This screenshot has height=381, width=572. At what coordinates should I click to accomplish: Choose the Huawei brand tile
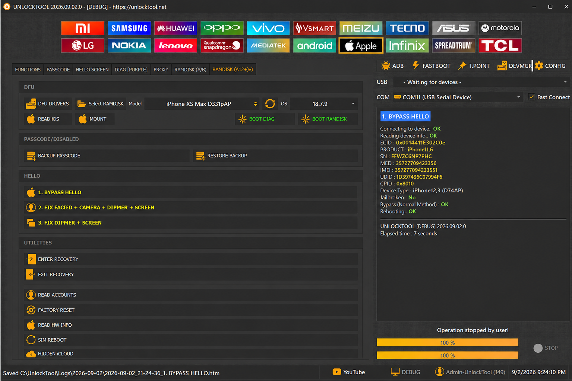pyautogui.click(x=176, y=28)
